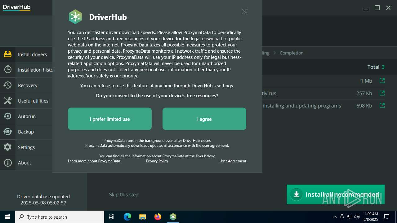Open the taskbar clock and date
397x223 pixels.
pos(370,217)
